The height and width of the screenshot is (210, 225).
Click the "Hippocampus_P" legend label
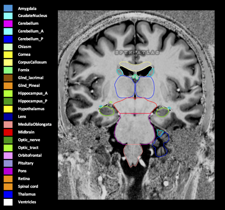tap(33, 101)
